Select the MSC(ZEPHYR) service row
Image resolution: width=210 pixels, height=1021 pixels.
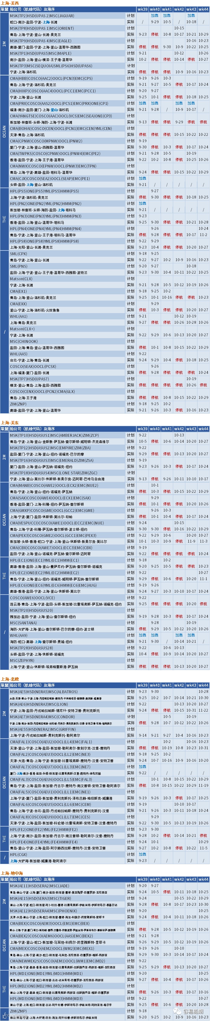point(67,660)
